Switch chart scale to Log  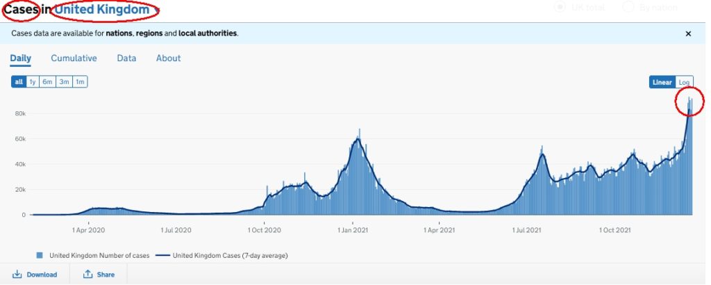click(684, 82)
